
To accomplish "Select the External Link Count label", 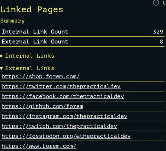I will click(35, 41).
